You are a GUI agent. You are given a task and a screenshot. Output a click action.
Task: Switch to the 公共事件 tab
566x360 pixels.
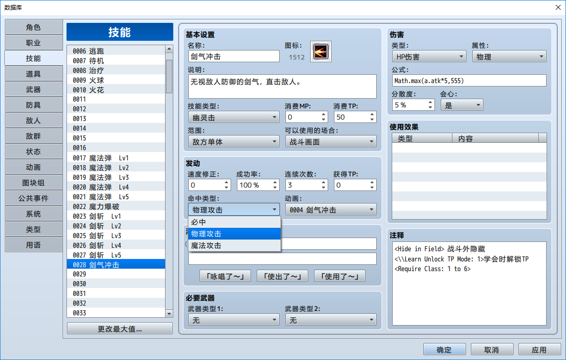33,198
